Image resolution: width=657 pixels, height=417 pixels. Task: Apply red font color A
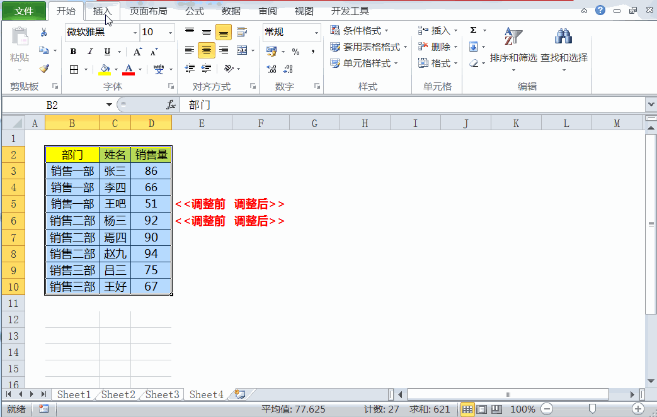[x=129, y=69]
